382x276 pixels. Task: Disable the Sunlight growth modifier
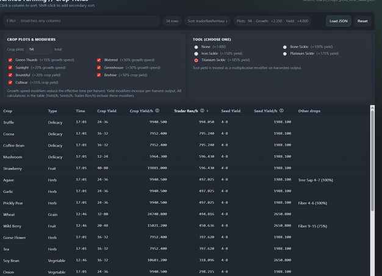click(10, 68)
